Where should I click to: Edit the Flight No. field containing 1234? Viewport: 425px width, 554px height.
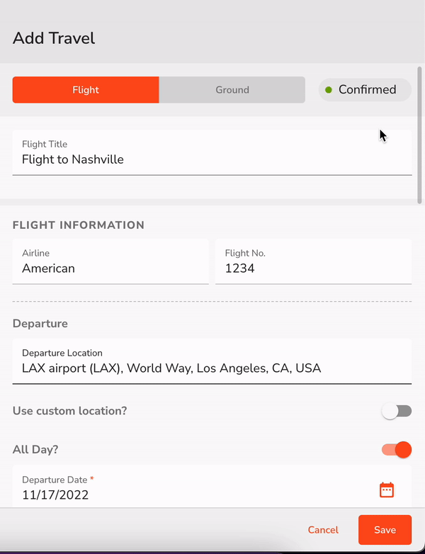point(313,261)
